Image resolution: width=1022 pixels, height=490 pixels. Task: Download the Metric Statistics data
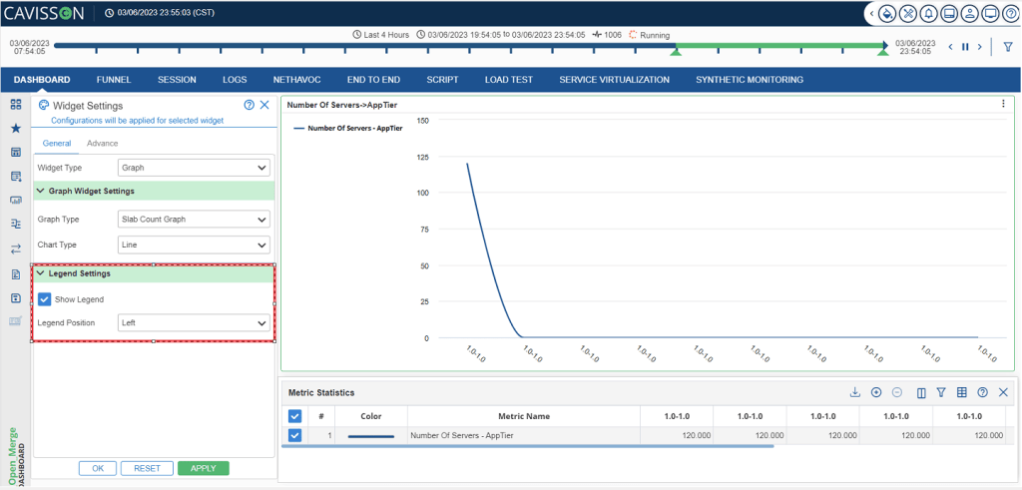click(x=855, y=392)
